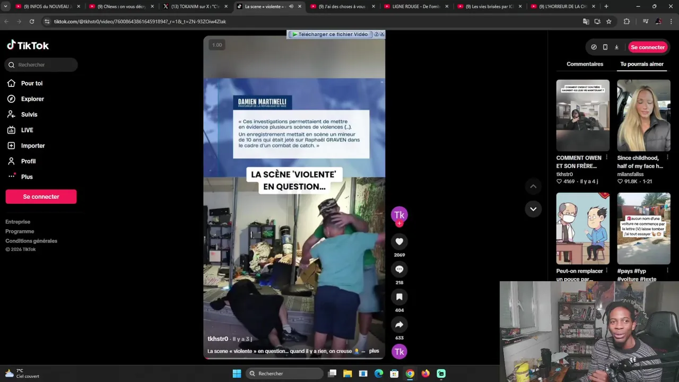Viewport: 679px width, 382px height.
Task: Open Firefox from taskbar
Action: coord(425,374)
